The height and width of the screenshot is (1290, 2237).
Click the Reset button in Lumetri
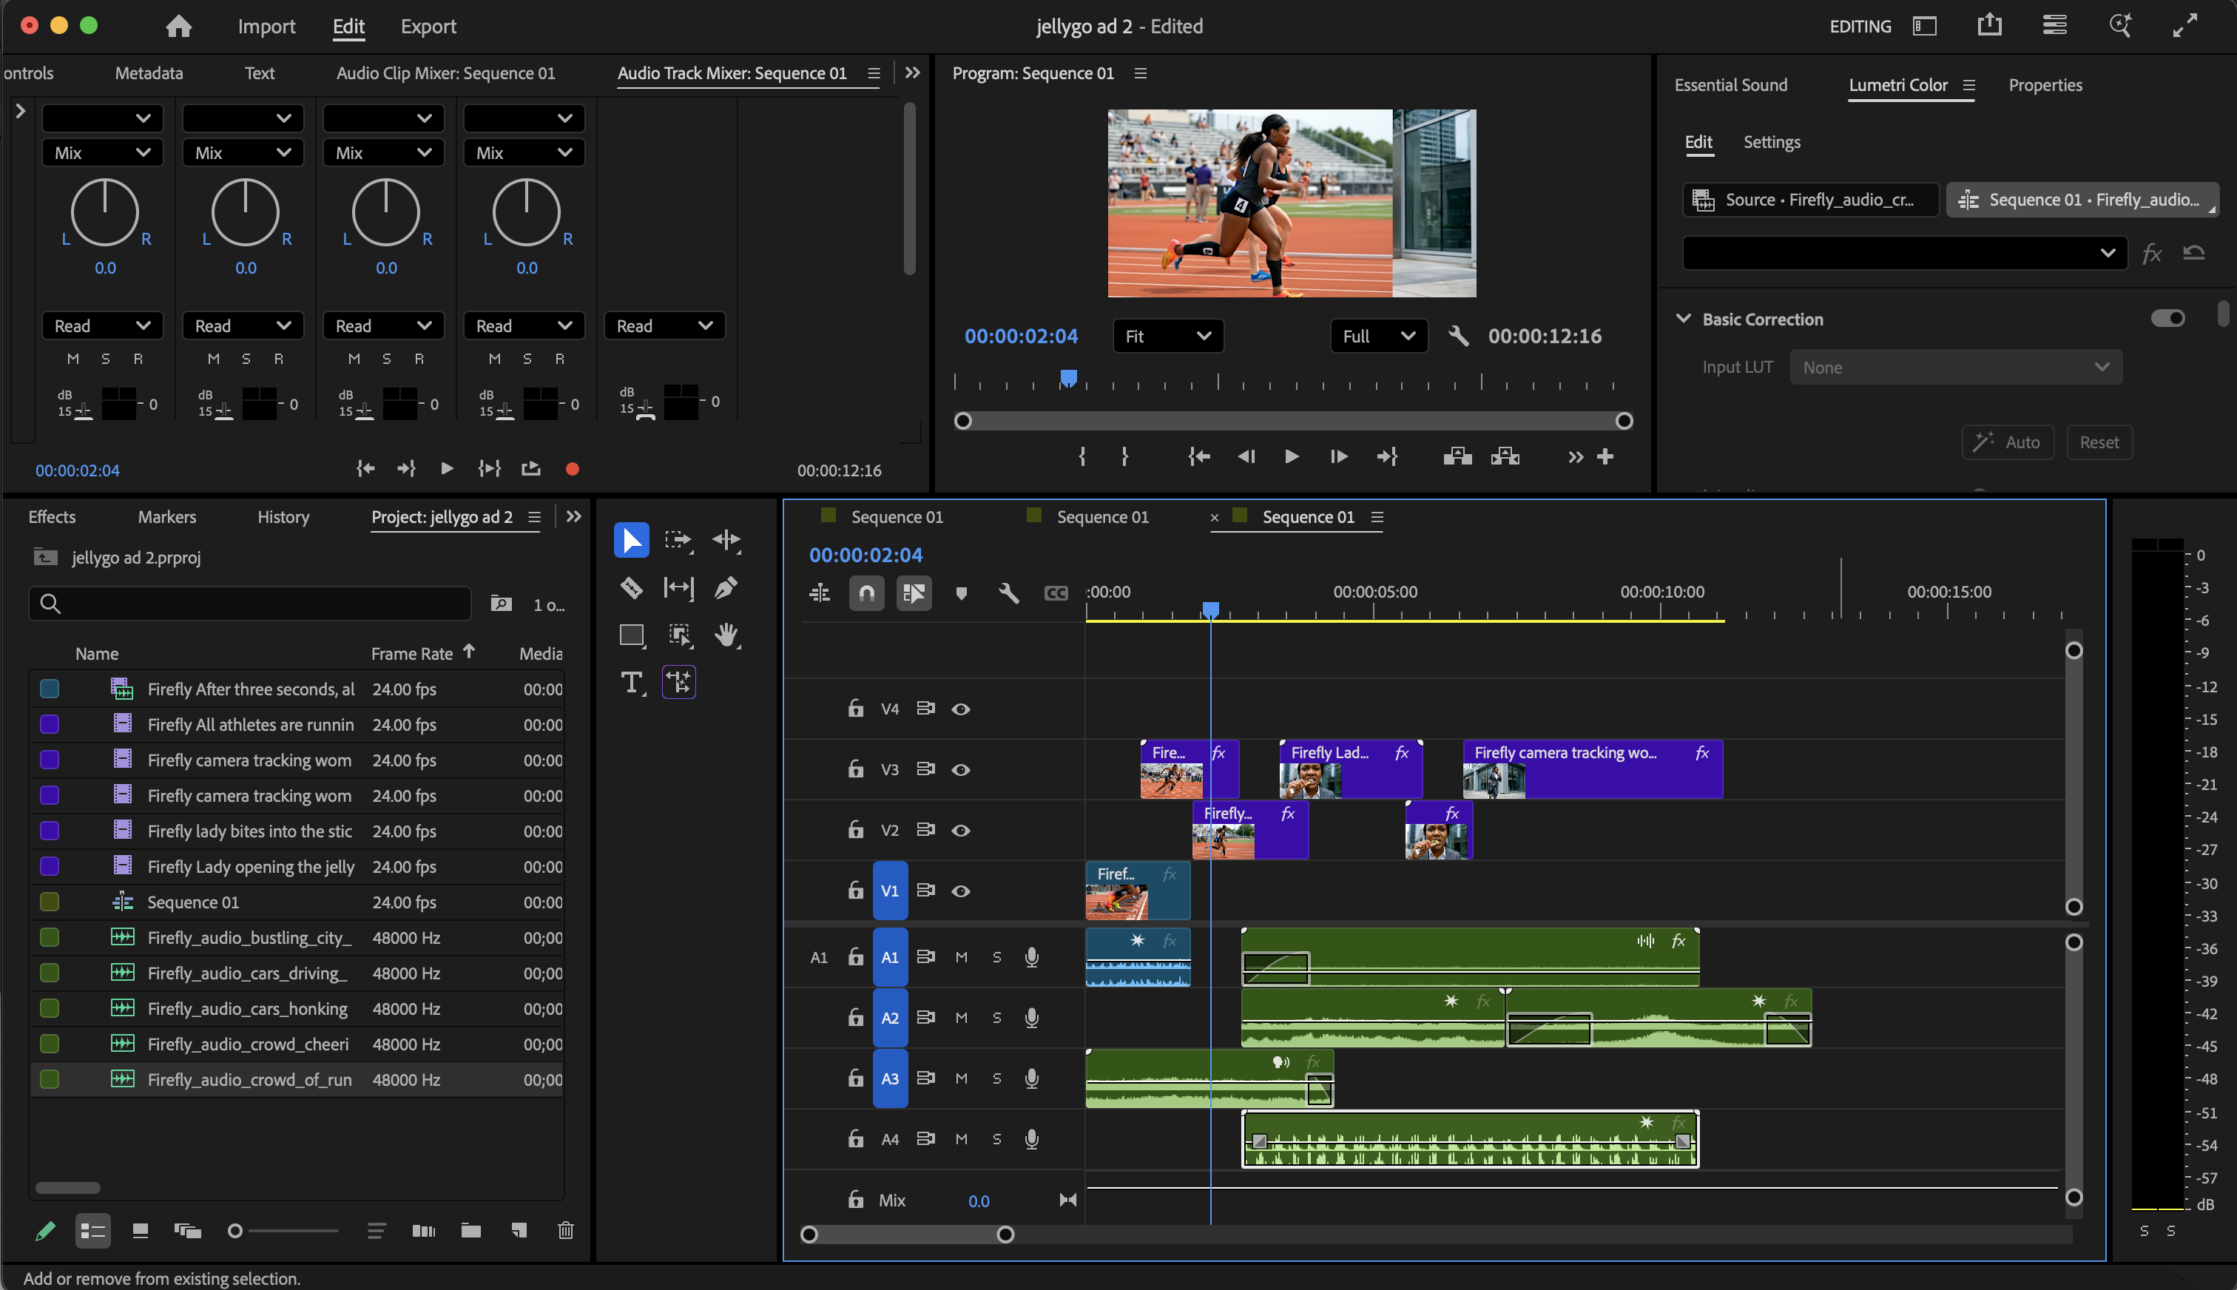coord(2099,442)
